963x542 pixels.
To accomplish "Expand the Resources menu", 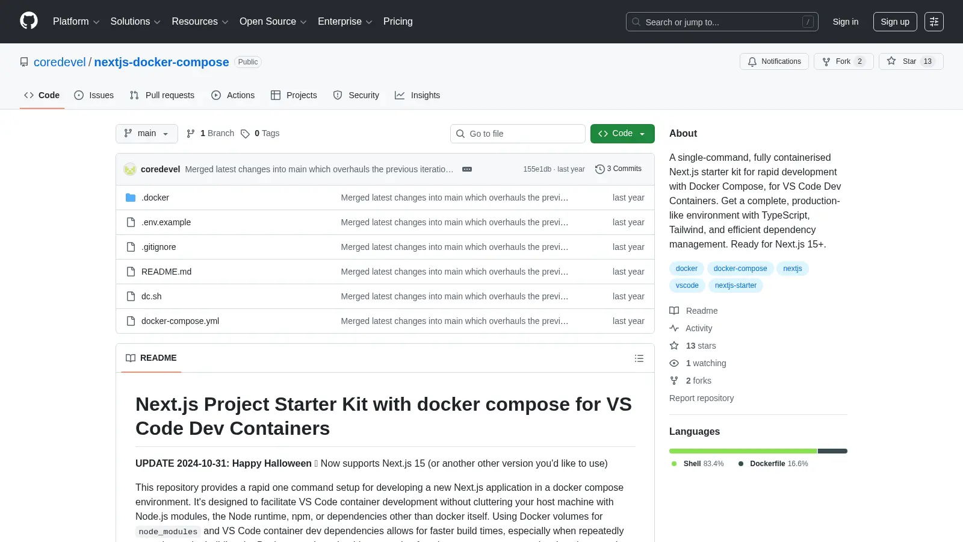I will pyautogui.click(x=200, y=22).
